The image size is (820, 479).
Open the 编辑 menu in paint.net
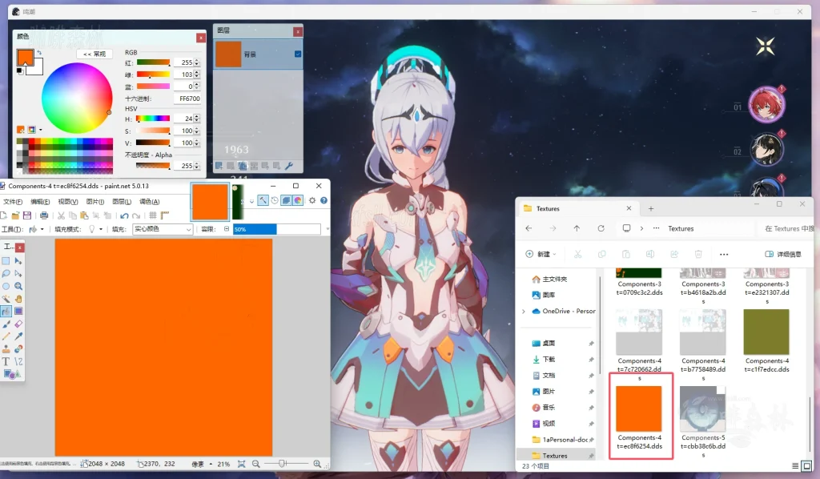[41, 202]
